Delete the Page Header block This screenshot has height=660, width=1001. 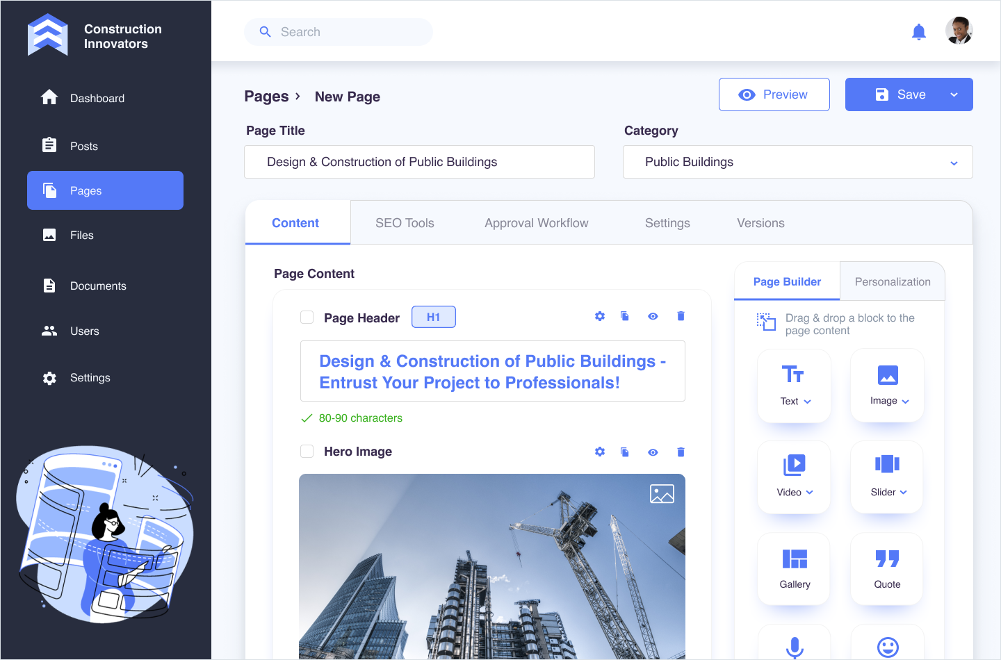(681, 316)
